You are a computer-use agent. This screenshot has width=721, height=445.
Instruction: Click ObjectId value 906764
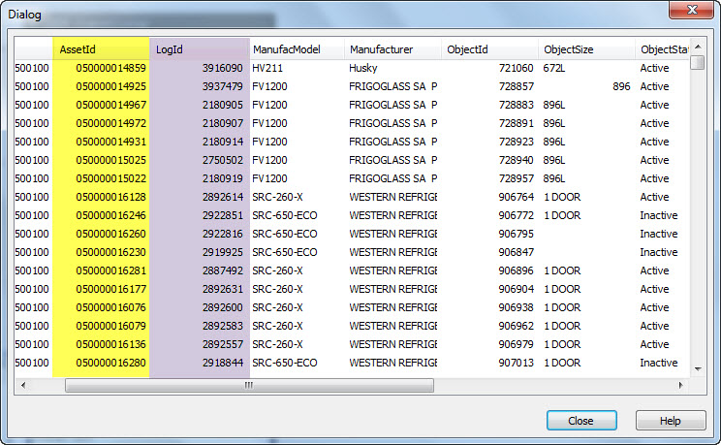(x=516, y=197)
